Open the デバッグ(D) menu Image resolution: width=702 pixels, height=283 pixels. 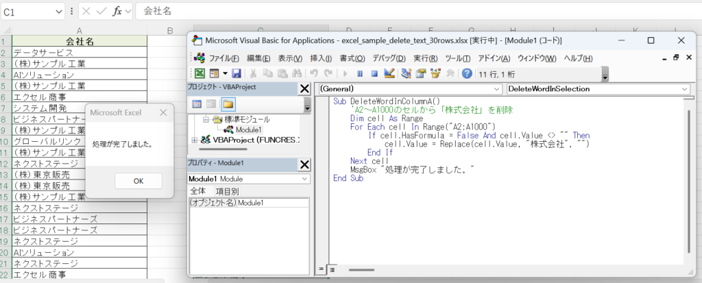tap(389, 59)
